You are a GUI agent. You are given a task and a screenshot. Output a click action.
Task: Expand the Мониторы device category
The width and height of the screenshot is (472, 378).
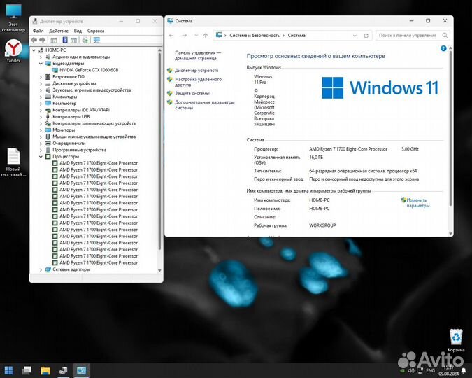coord(41,129)
